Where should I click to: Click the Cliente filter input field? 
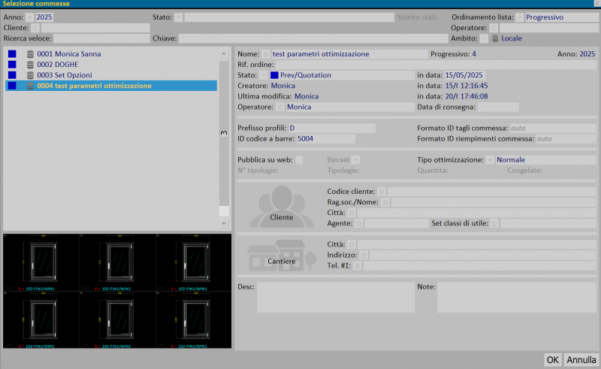(x=95, y=28)
